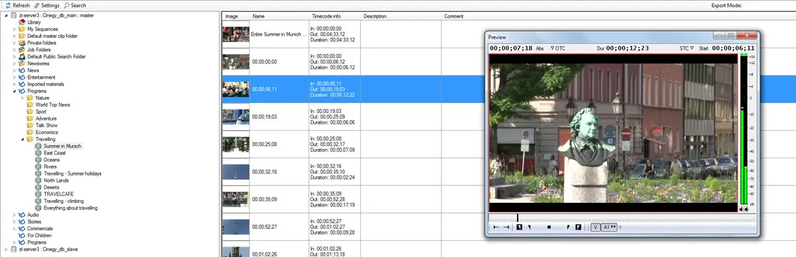This screenshot has width=796, height=257.
Task: Click the For Children node
Action: [x=39, y=236]
